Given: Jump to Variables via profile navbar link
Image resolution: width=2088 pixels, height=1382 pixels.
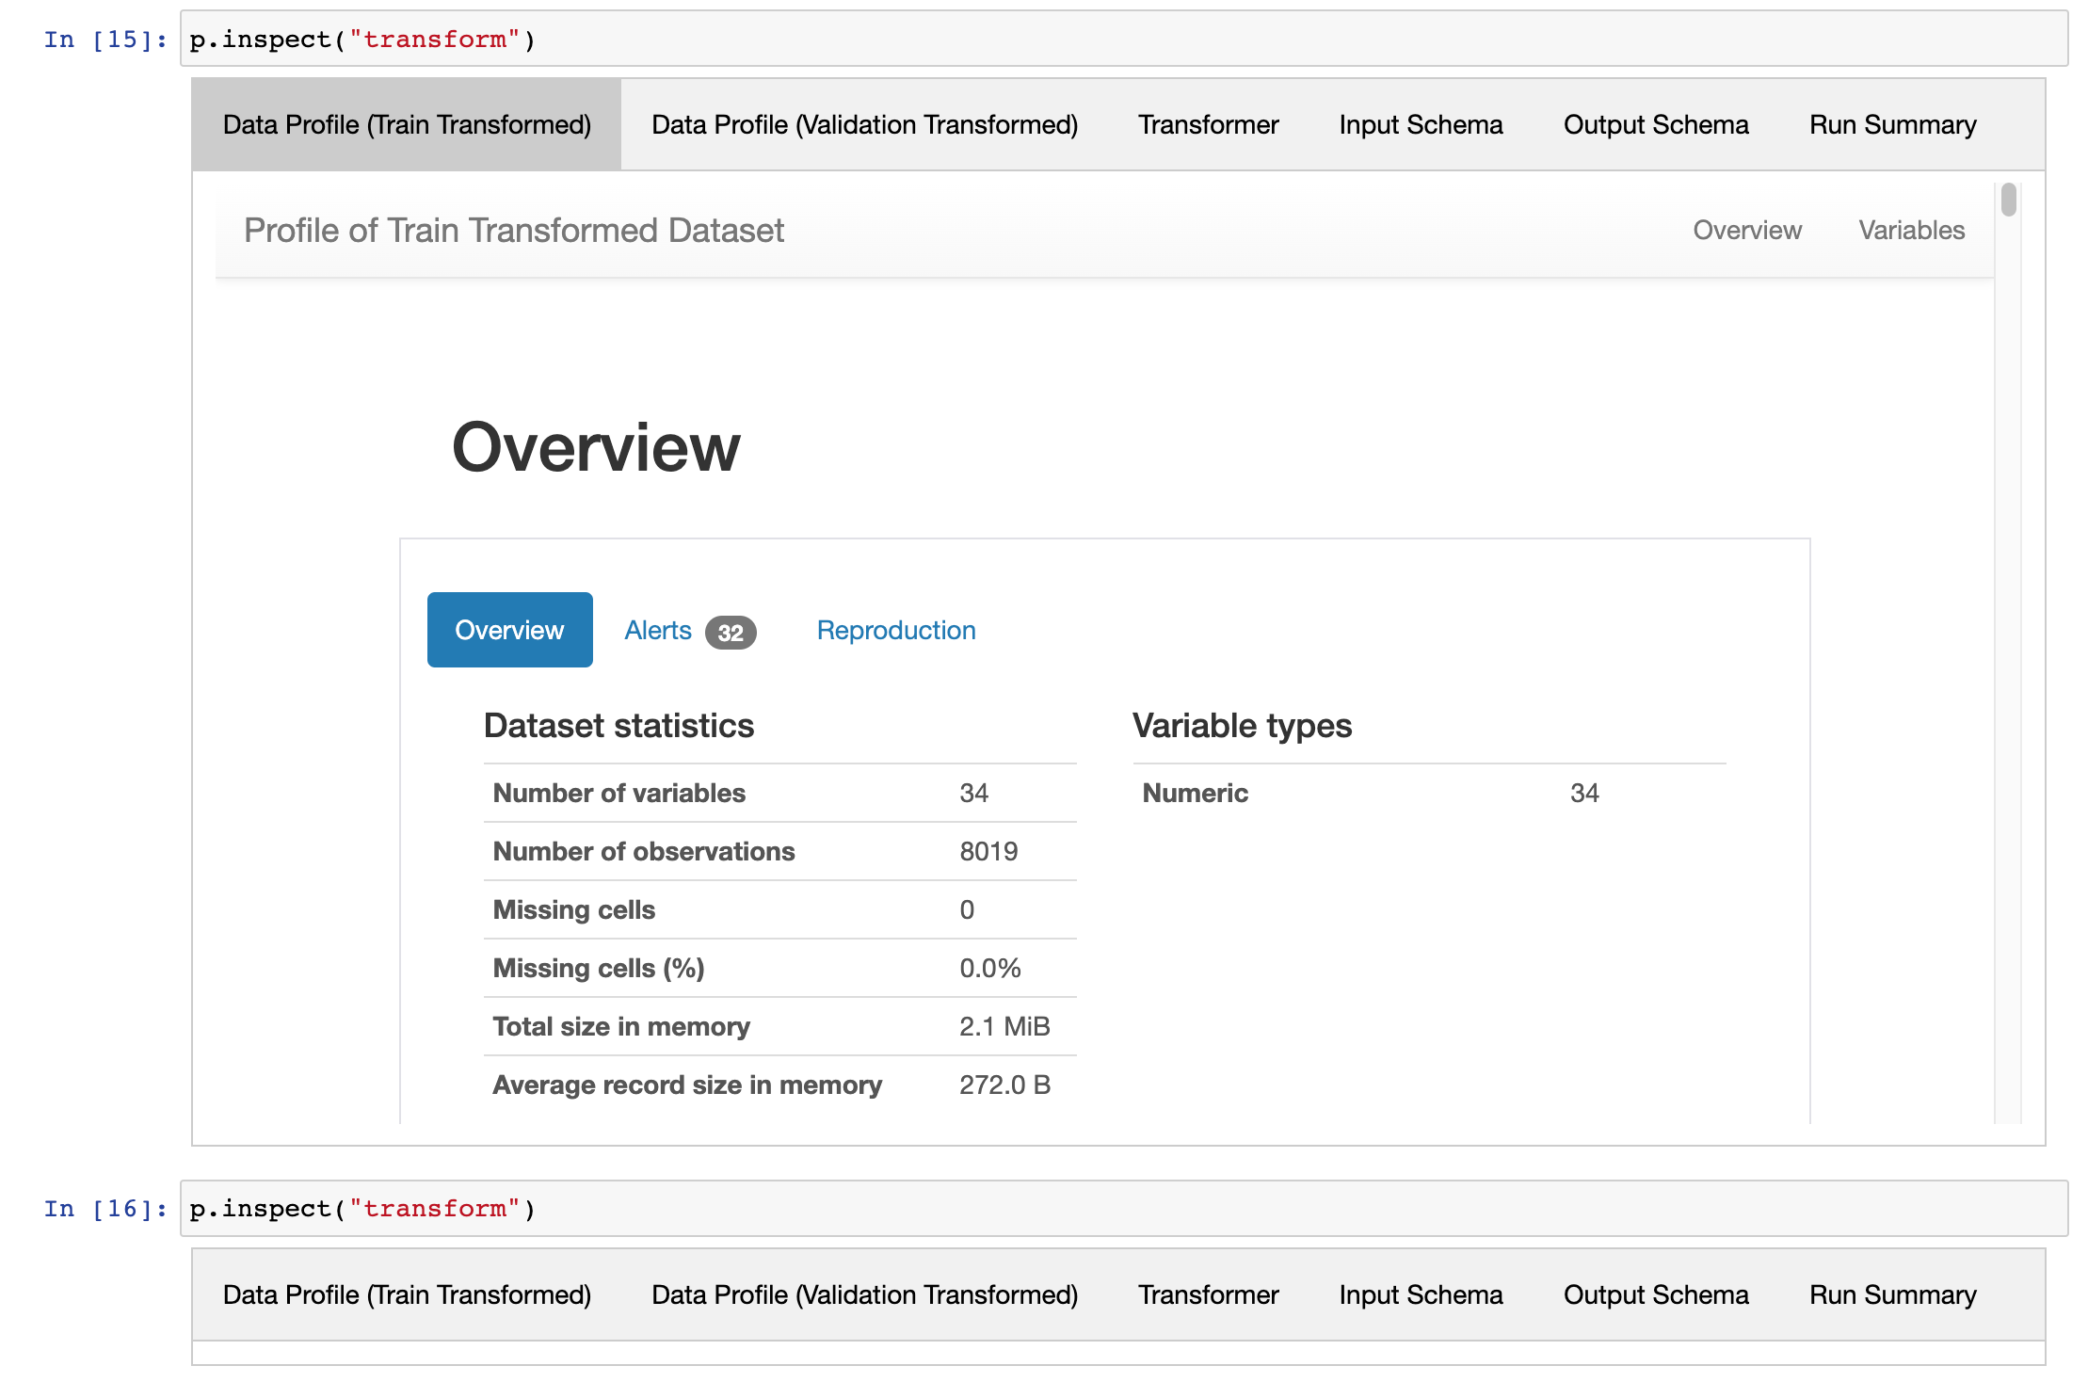Looking at the screenshot, I should click(x=1911, y=230).
